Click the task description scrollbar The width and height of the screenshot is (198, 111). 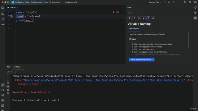(188, 40)
